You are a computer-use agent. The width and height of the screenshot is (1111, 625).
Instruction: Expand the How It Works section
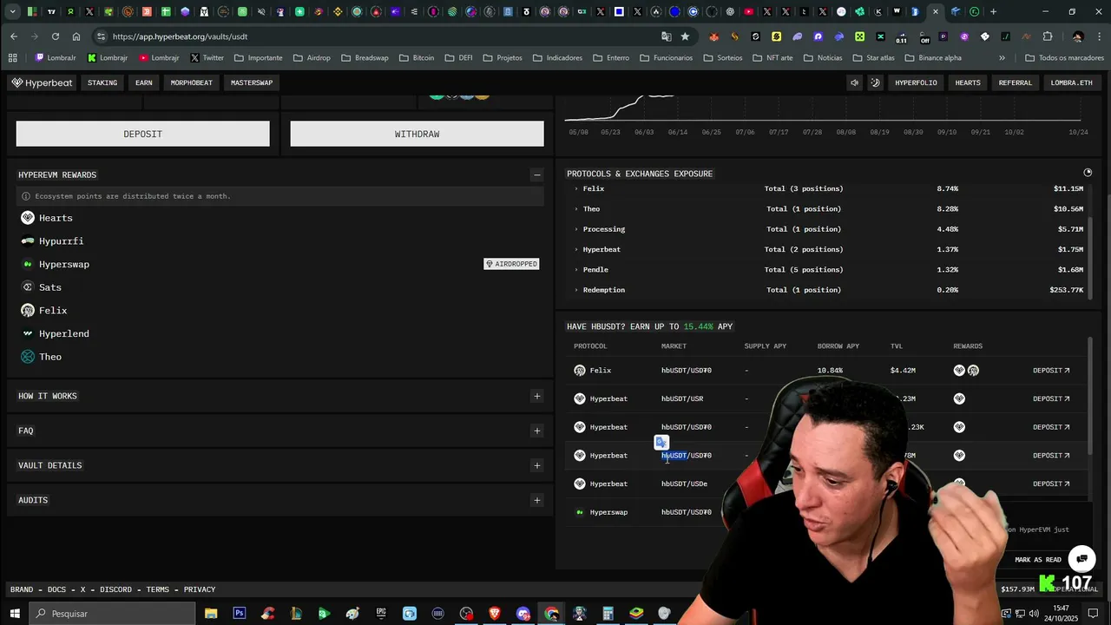[536, 396]
